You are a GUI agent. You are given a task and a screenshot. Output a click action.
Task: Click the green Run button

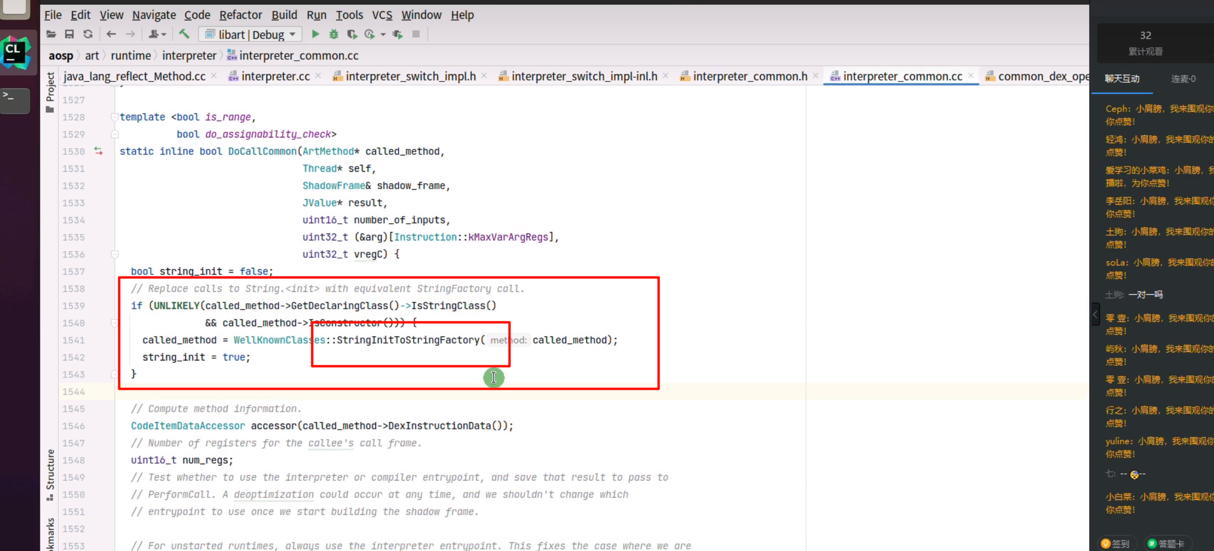[x=315, y=34]
